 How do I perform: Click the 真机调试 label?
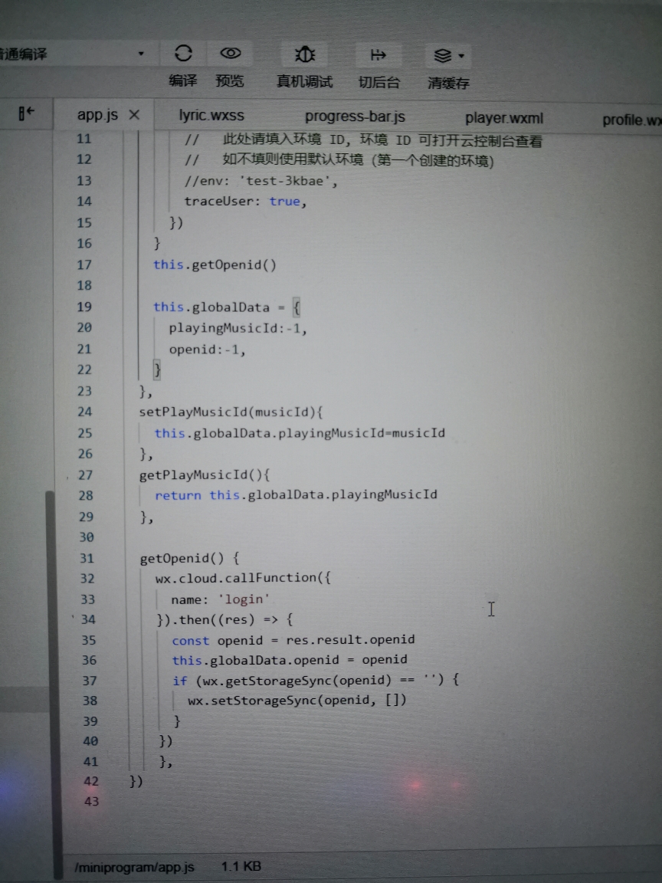(x=304, y=82)
